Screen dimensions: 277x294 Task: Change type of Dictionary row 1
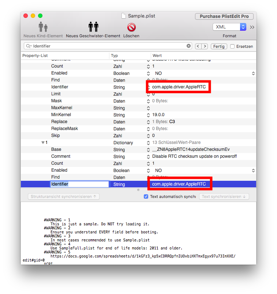coord(148,143)
